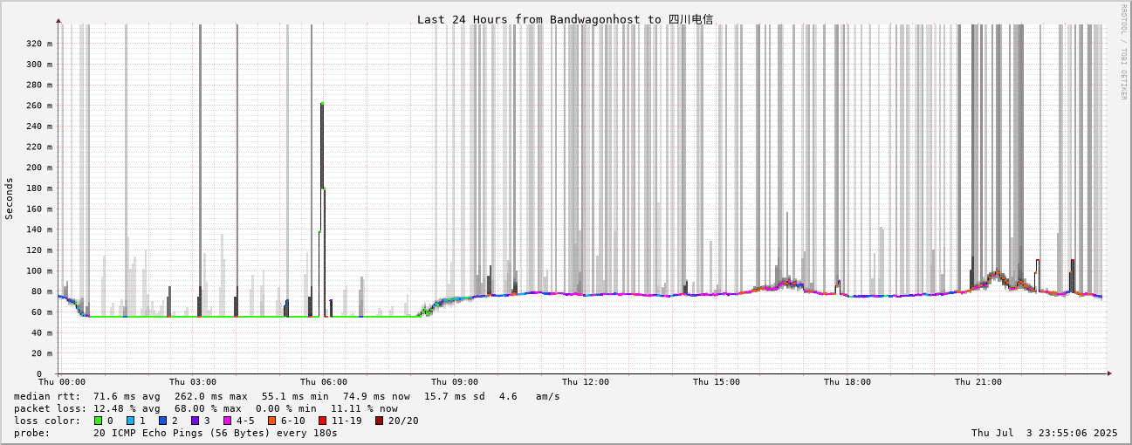Click the 'loss color:' legend label
This screenshot has width=1132, height=445.
coord(47,421)
